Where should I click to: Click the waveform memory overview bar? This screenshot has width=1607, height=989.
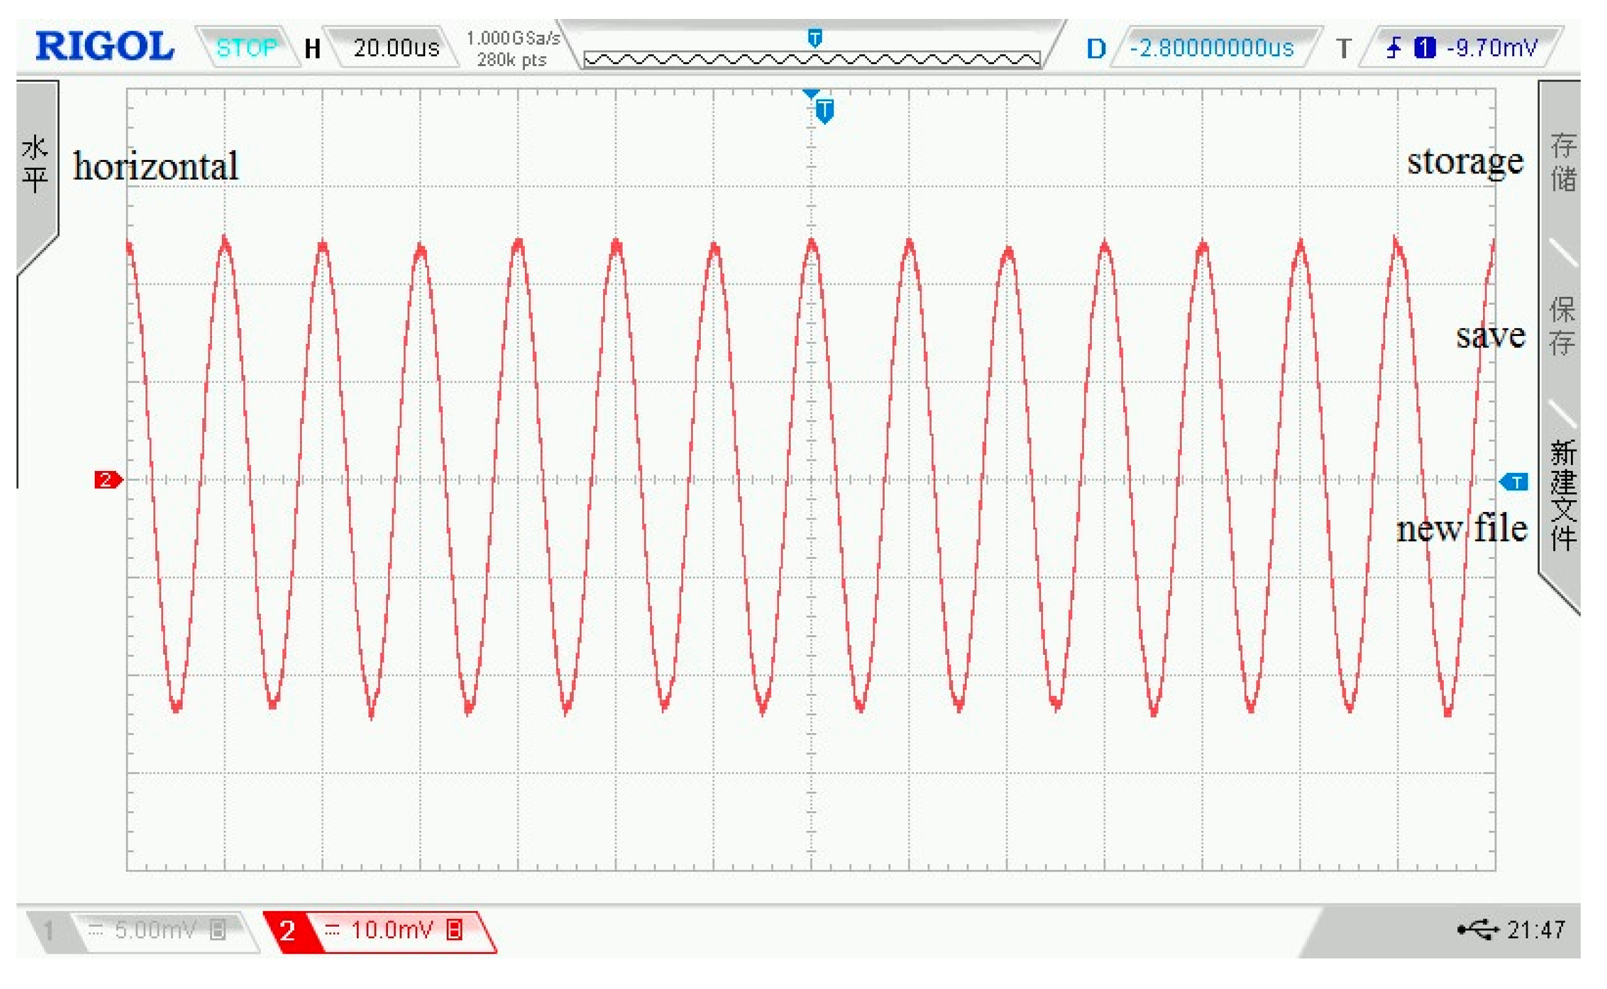pos(811,59)
